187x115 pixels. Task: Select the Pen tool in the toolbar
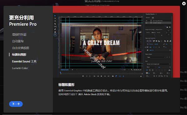pyautogui.click(x=55, y=29)
